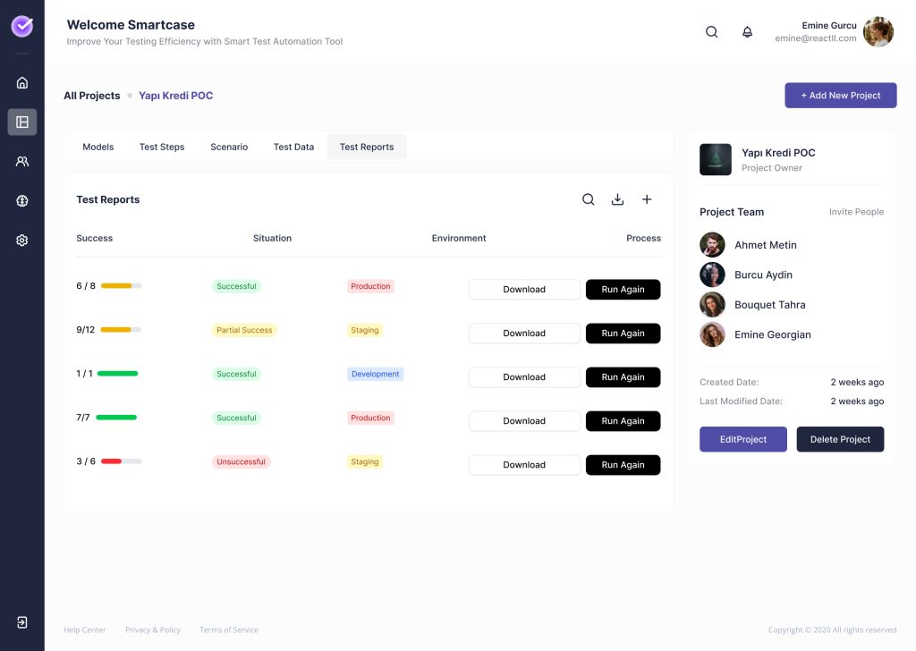
Task: Open the globe icon in sidebar
Action: point(22,201)
